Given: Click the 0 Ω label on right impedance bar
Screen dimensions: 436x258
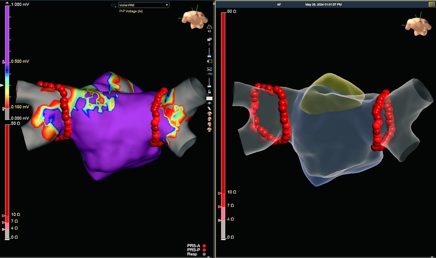Looking at the screenshot, I should click(230, 237).
